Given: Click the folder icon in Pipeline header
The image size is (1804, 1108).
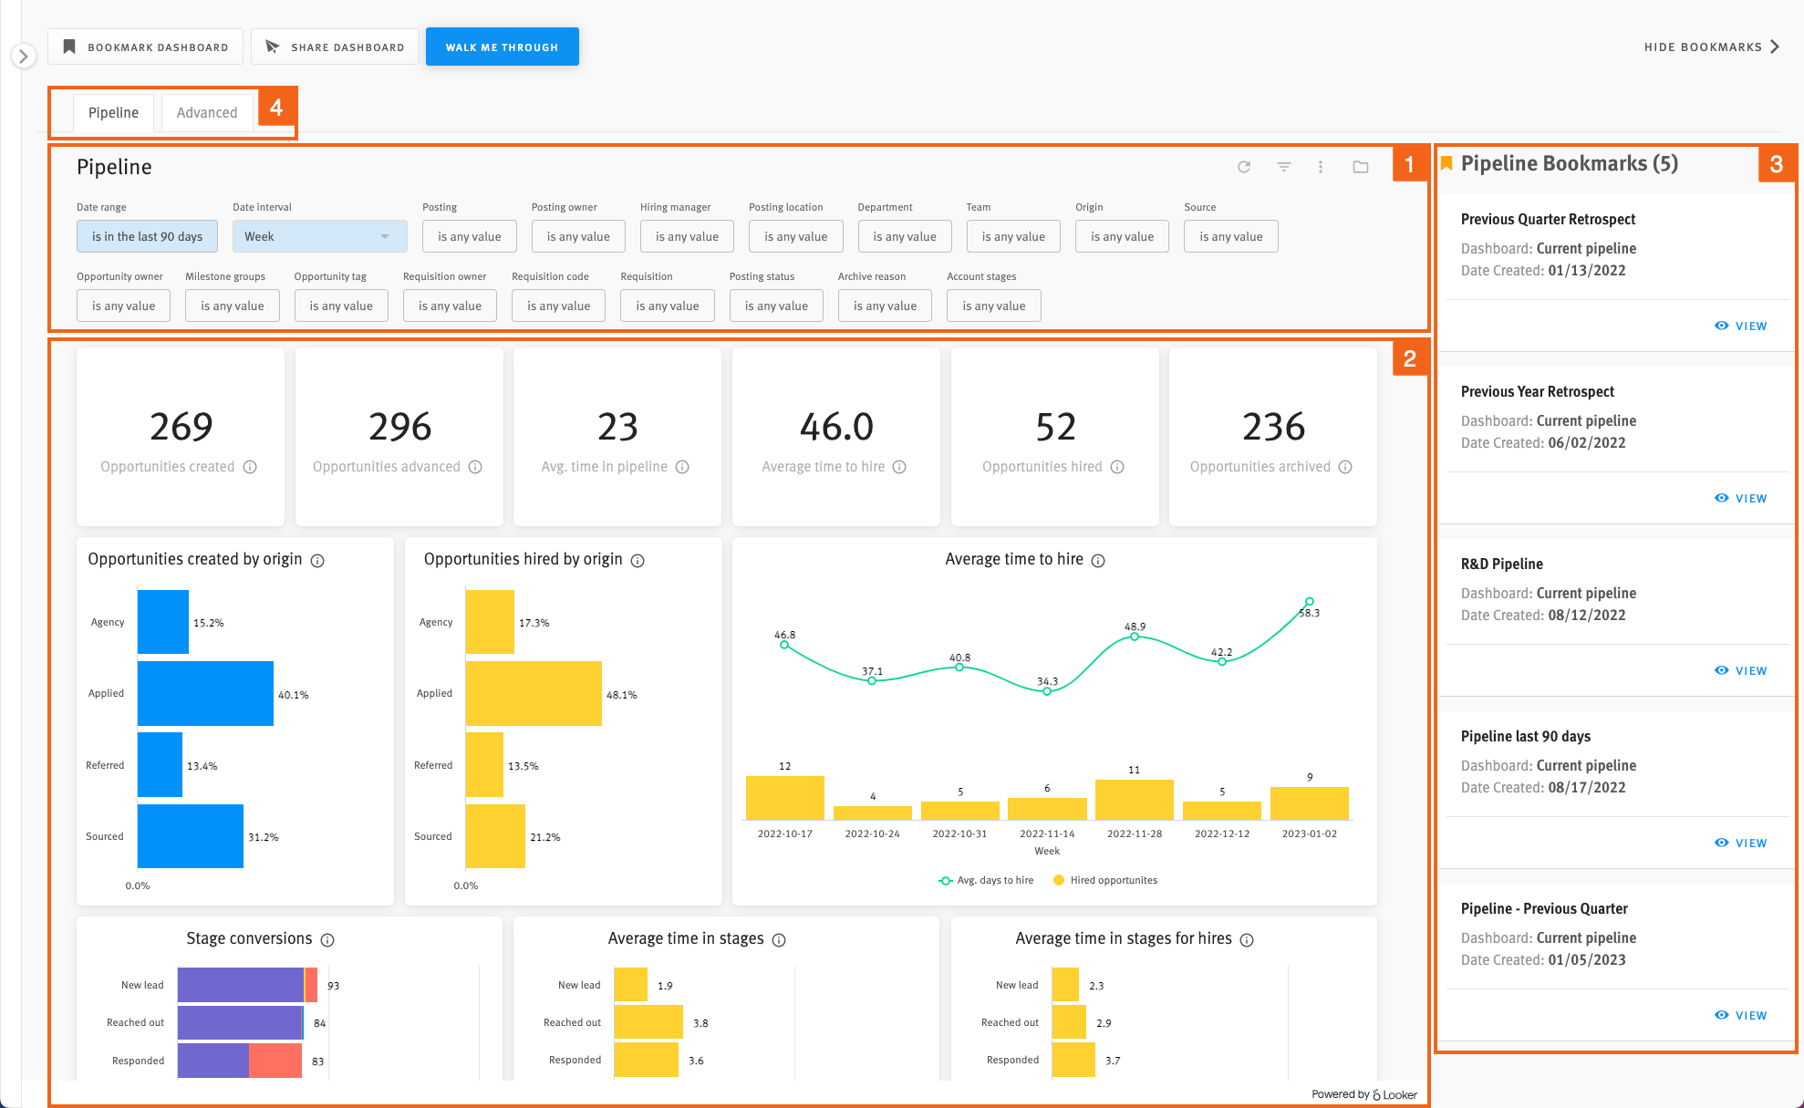Looking at the screenshot, I should (x=1361, y=167).
